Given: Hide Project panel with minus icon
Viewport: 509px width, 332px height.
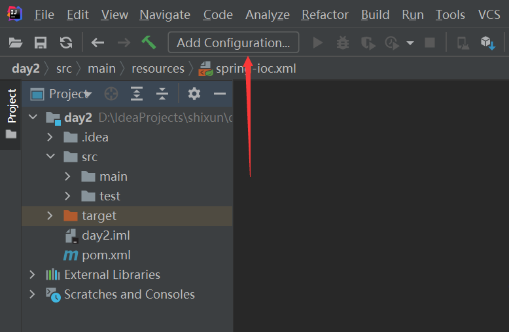Looking at the screenshot, I should 219,94.
